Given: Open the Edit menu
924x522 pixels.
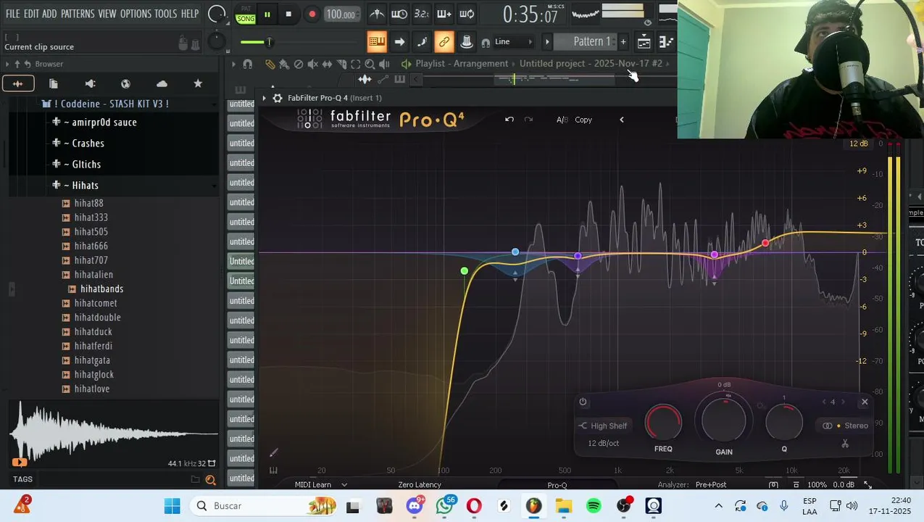Looking at the screenshot, I should coord(31,14).
